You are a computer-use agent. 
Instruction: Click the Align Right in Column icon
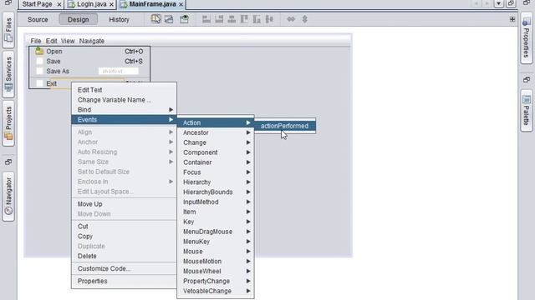pyautogui.click(x=219, y=19)
